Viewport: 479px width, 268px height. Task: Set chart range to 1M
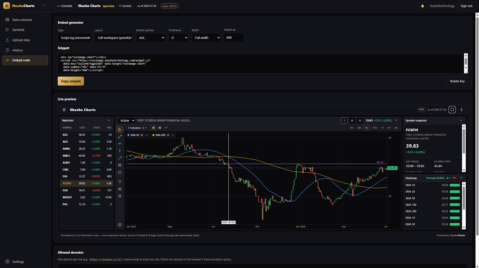[x=351, y=128]
